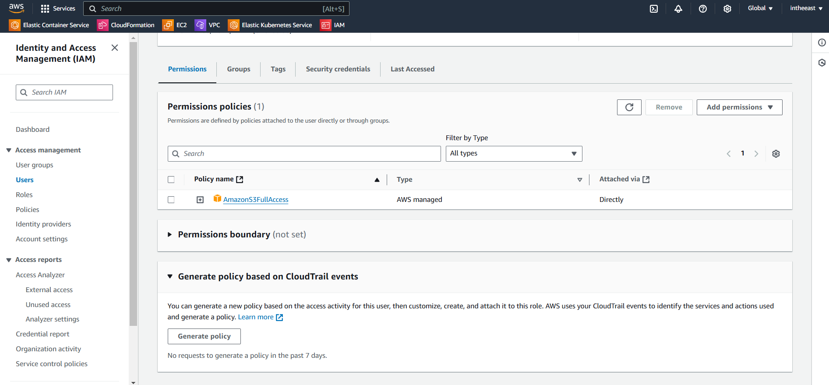Open the AWS home logo
The height and width of the screenshot is (385, 829).
pyautogui.click(x=17, y=8)
